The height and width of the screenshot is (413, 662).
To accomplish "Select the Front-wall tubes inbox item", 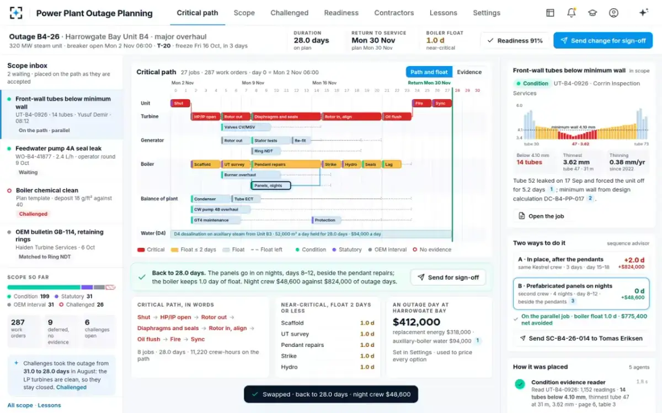I will pos(61,115).
